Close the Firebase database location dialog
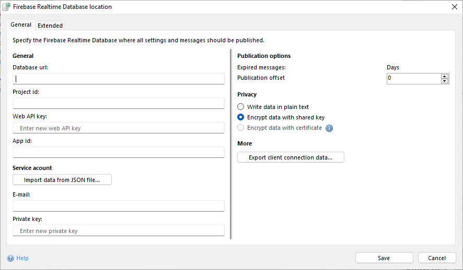 454,7
